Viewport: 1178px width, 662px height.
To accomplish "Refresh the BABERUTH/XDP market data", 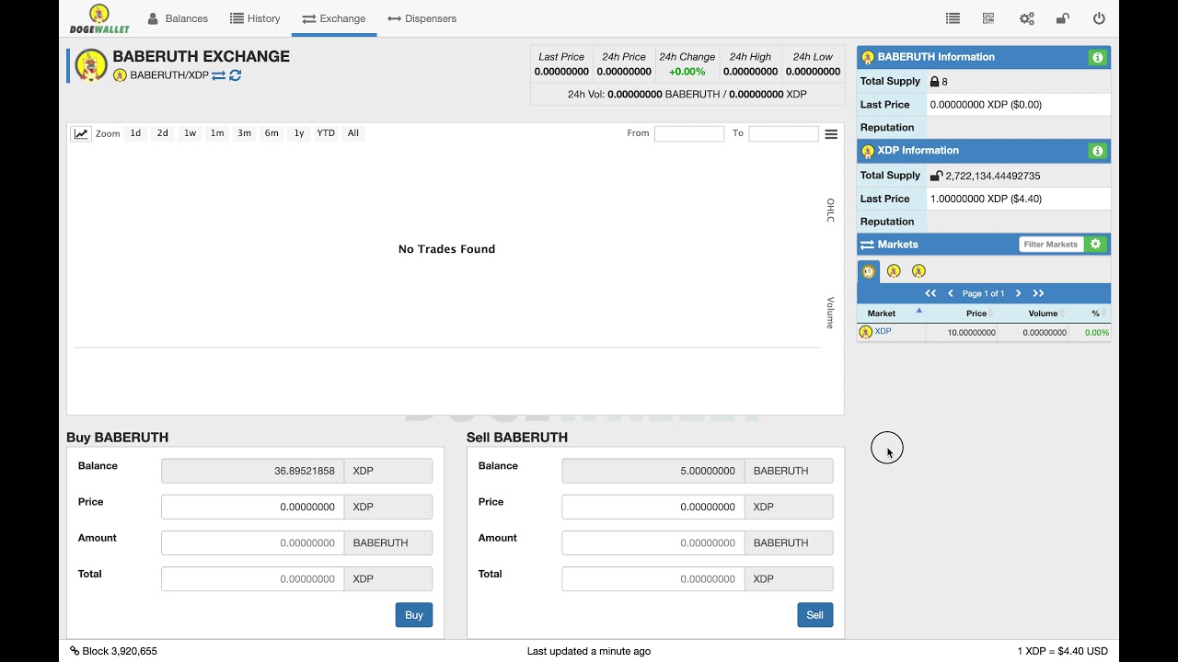I will (x=235, y=75).
